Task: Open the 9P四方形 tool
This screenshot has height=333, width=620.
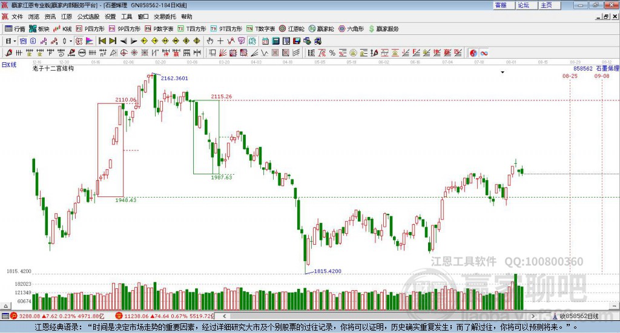Action: [125, 29]
